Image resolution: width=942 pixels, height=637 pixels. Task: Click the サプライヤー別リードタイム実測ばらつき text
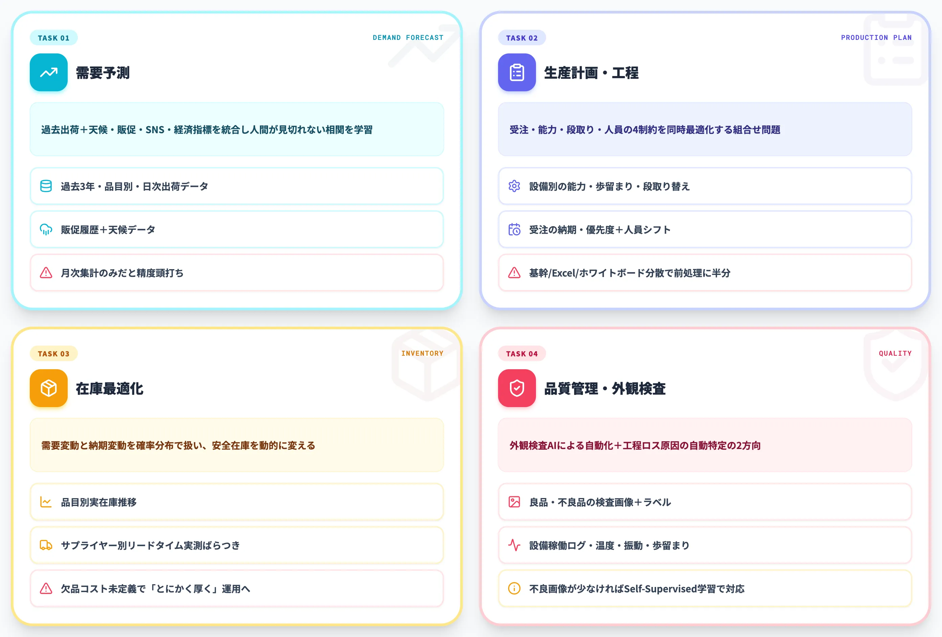tap(150, 545)
